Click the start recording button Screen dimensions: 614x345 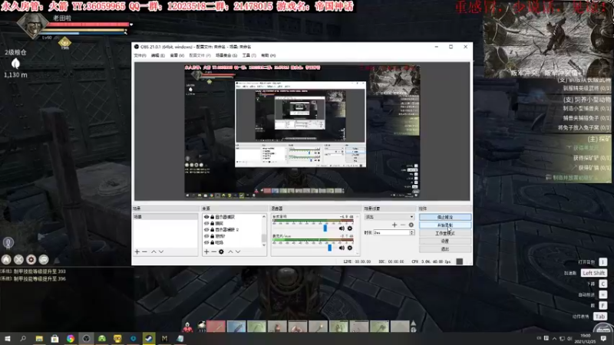[445, 225]
